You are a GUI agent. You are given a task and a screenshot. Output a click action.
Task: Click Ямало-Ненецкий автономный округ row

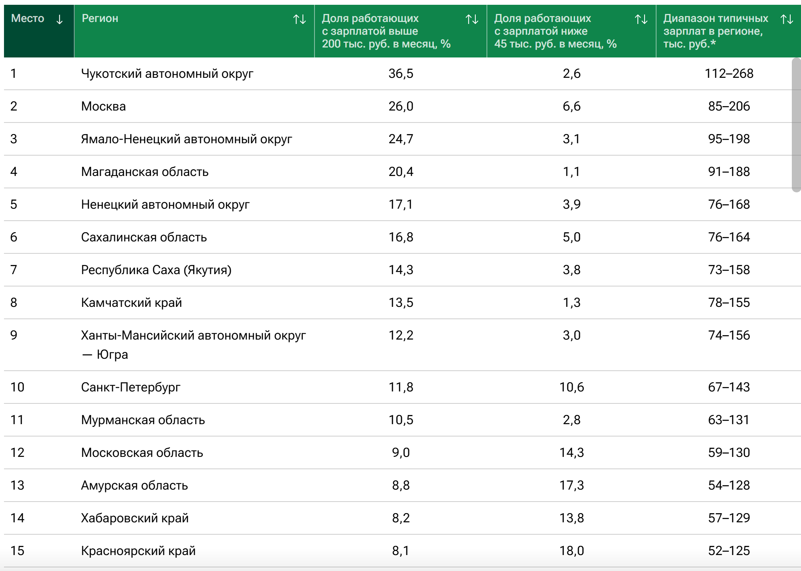tap(186, 139)
